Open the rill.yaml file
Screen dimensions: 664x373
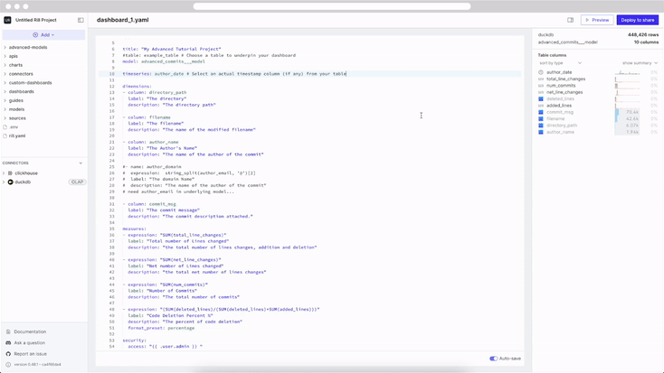[x=17, y=136]
